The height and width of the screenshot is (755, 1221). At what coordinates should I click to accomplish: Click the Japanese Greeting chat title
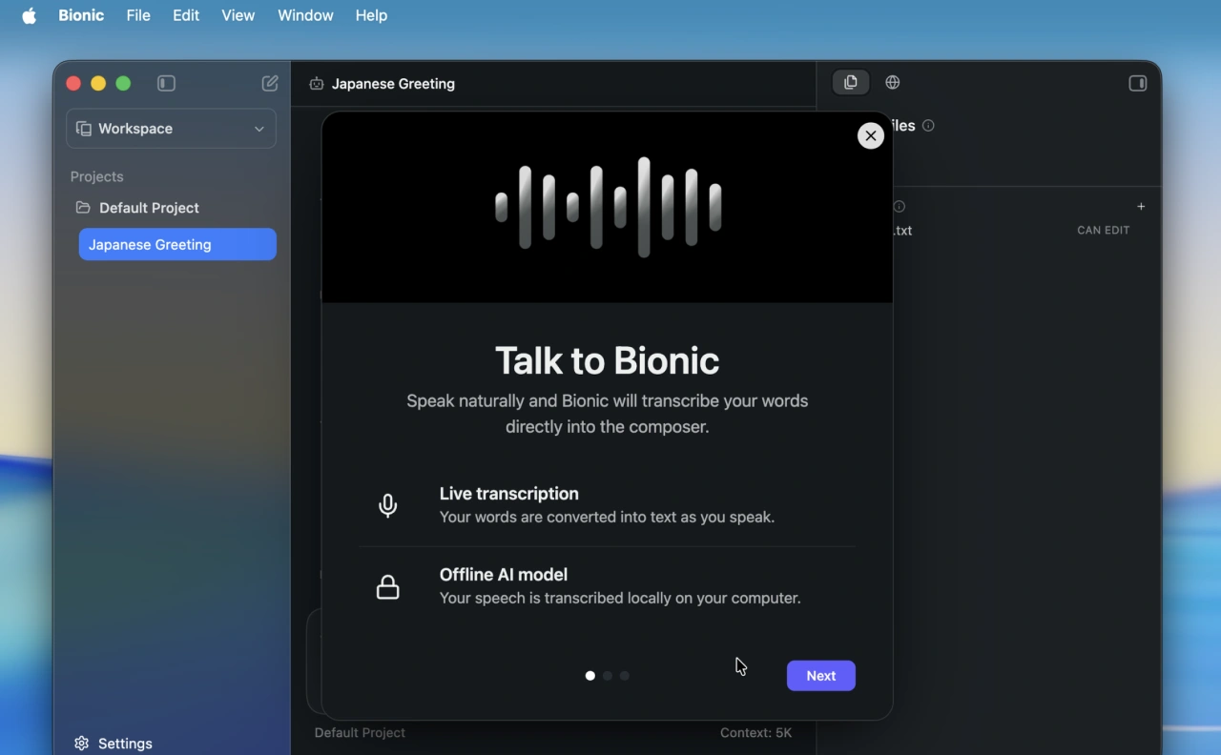click(x=393, y=84)
